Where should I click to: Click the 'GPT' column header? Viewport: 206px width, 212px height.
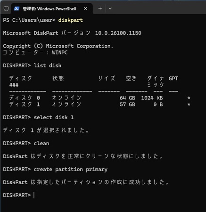pos(173,78)
